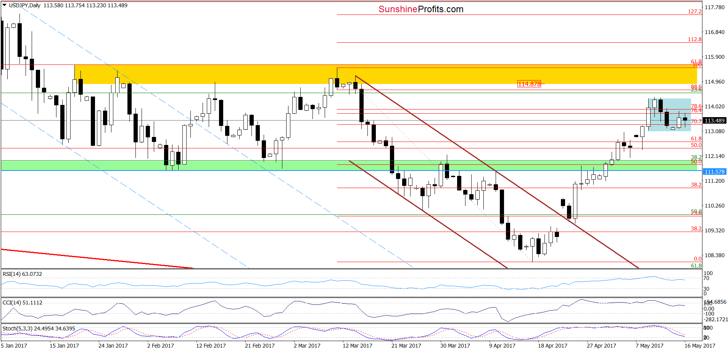Image resolution: width=728 pixels, height=351 pixels.
Task: Click the blue 111.578 price level tag
Action: click(x=714, y=172)
